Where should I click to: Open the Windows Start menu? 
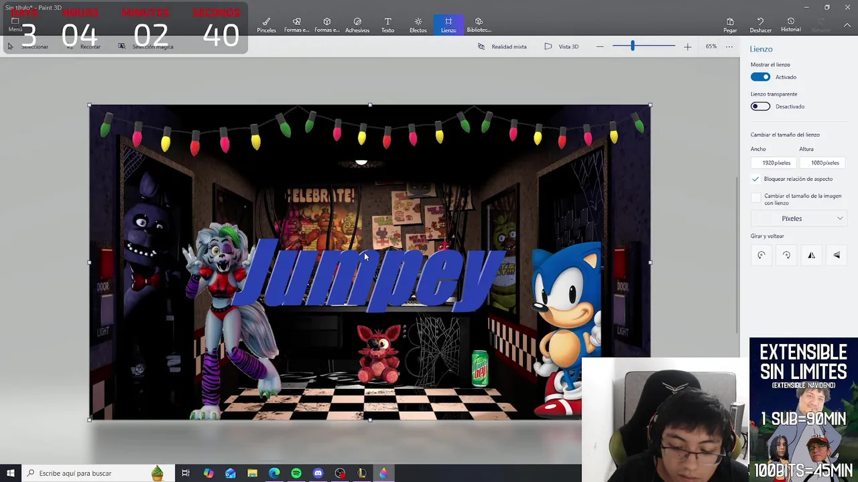pyautogui.click(x=10, y=473)
